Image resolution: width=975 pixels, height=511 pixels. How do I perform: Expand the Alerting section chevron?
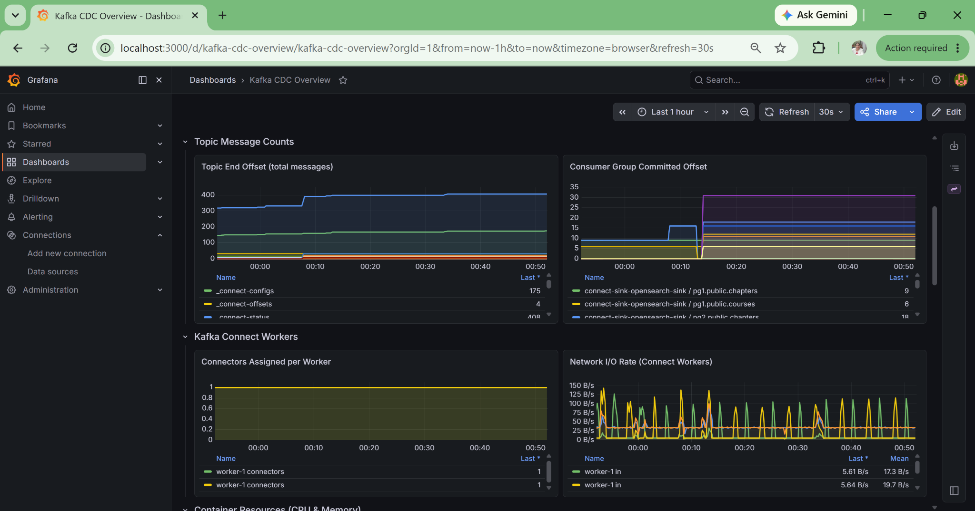pyautogui.click(x=160, y=217)
